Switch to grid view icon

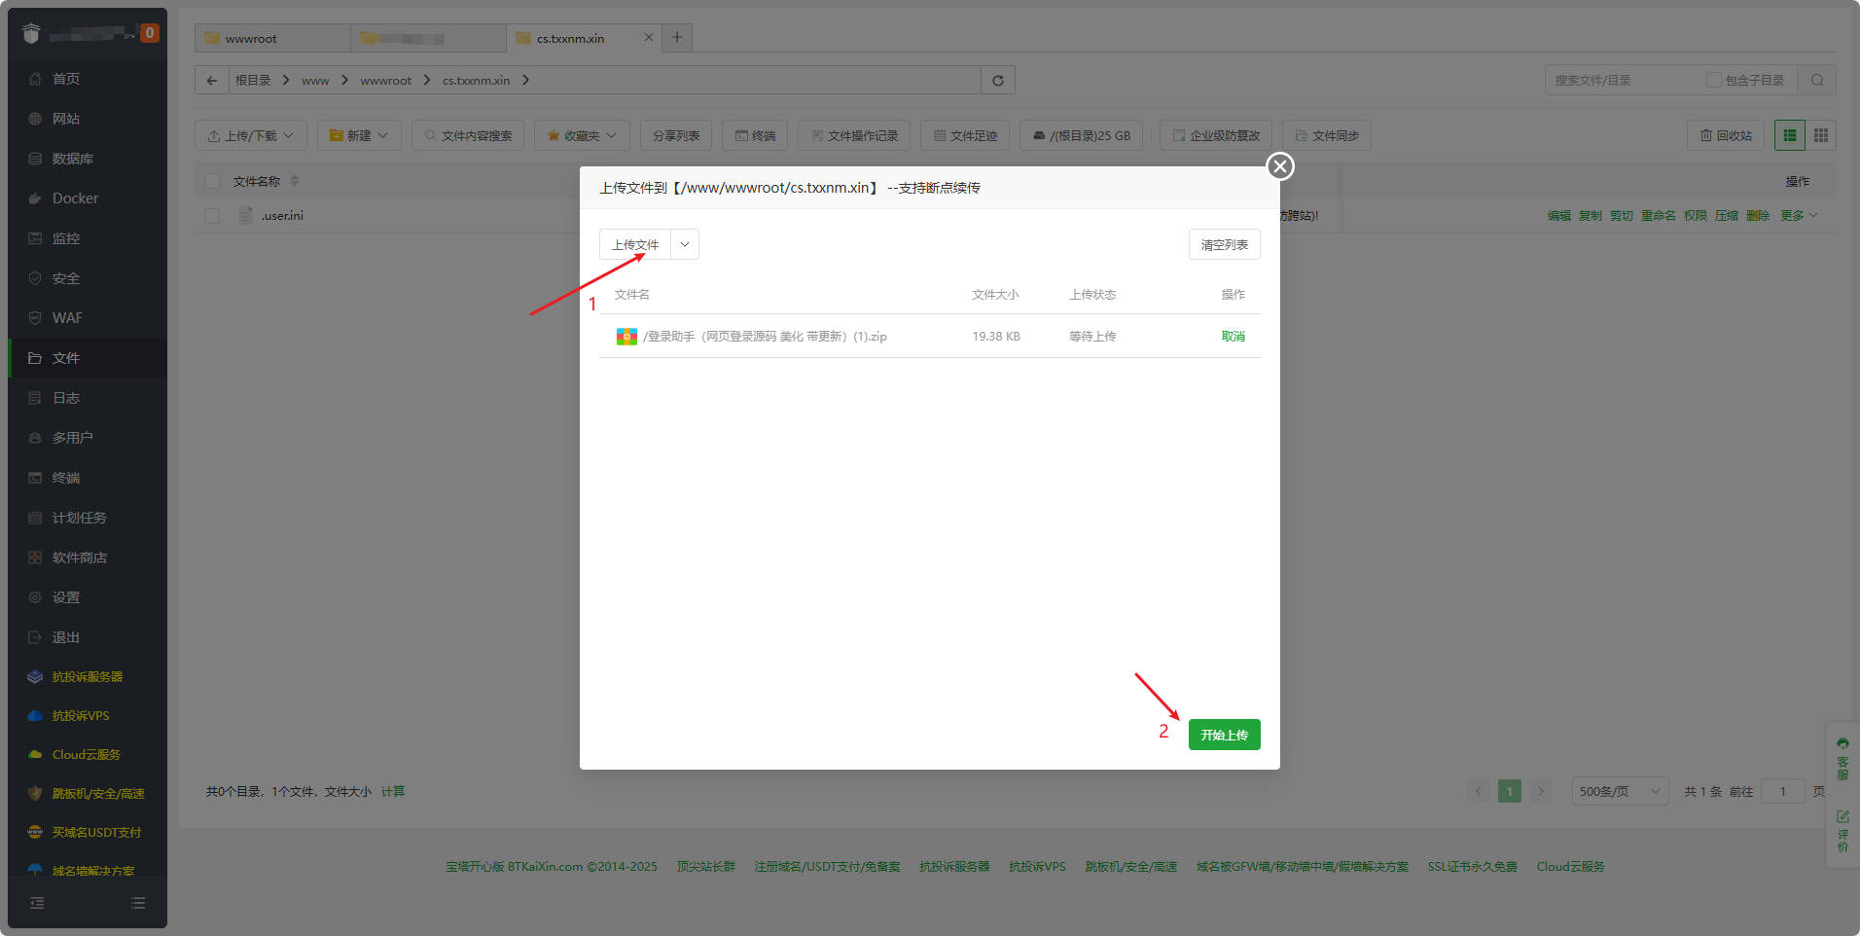pos(1820,135)
